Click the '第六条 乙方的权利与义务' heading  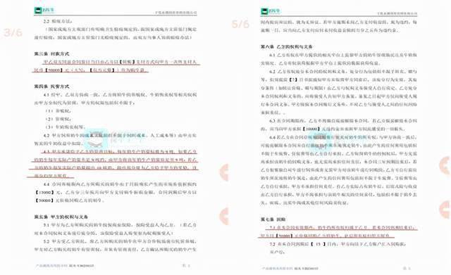pyautogui.click(x=287, y=46)
